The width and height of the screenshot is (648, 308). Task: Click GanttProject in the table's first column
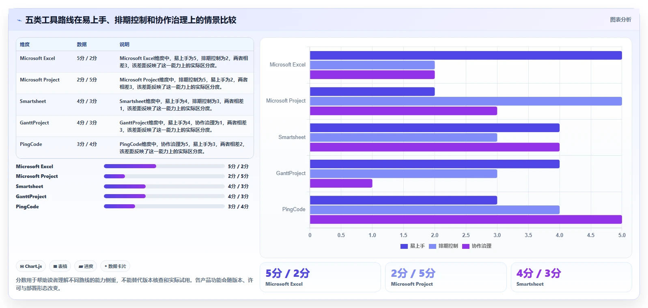point(34,123)
